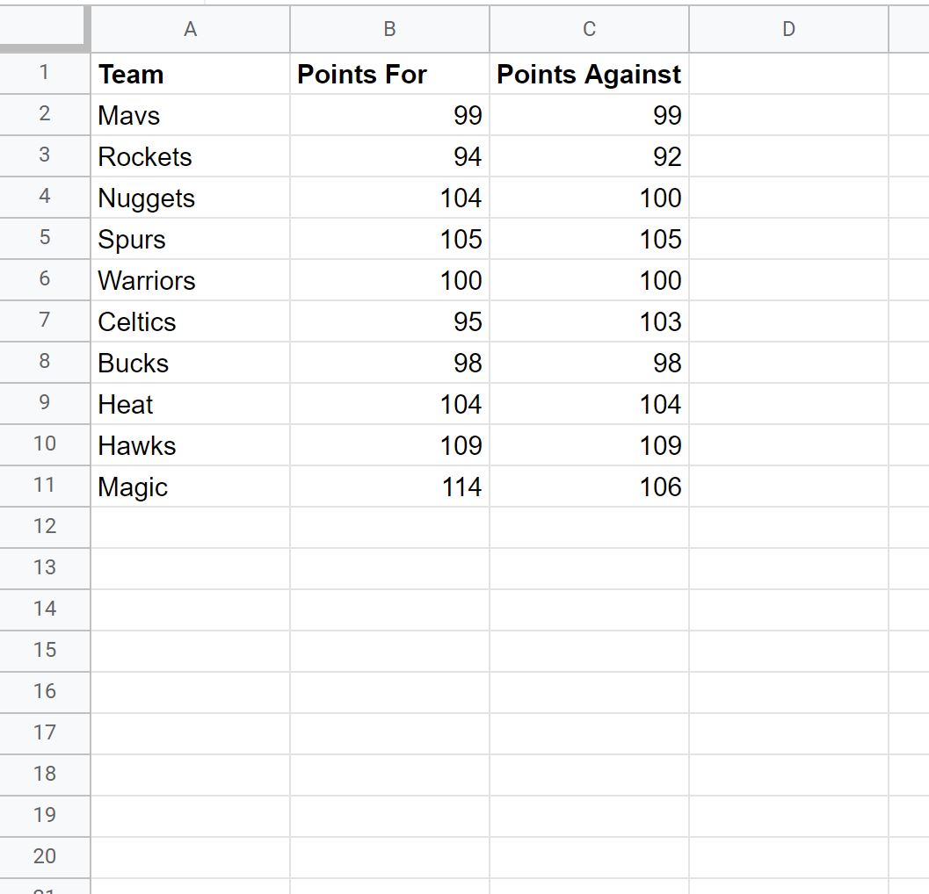Click the Team header cell

click(x=190, y=74)
